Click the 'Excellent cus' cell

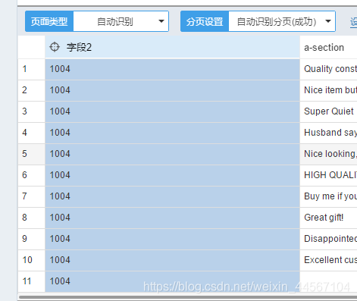[328, 260]
